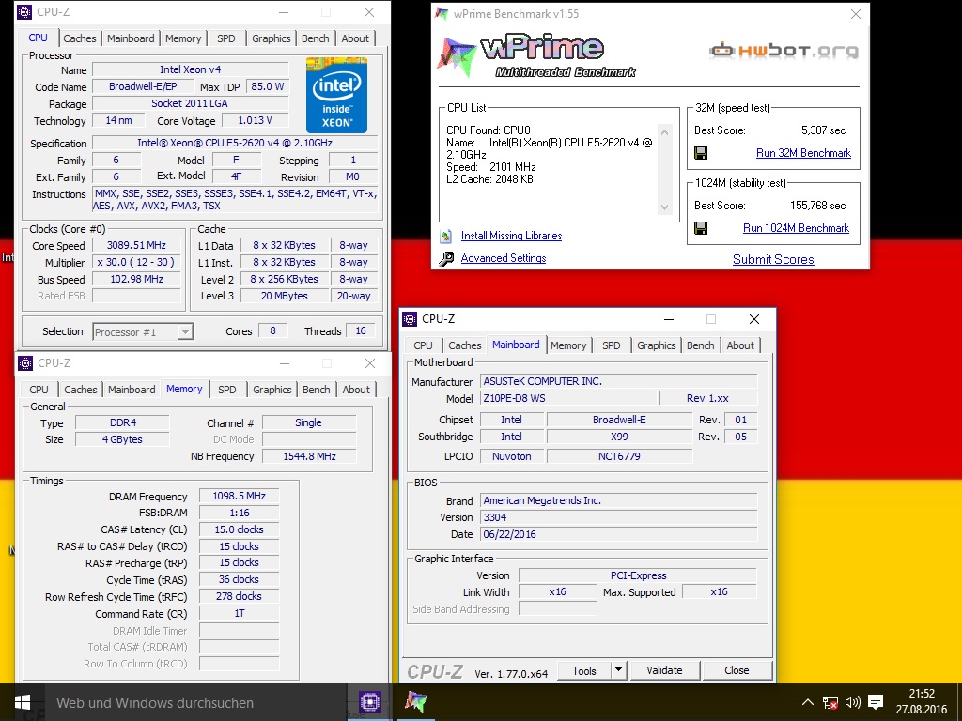The width and height of the screenshot is (962, 721).
Task: Click the NB Frequency 1544.8 MHz value
Action: pyautogui.click(x=309, y=456)
